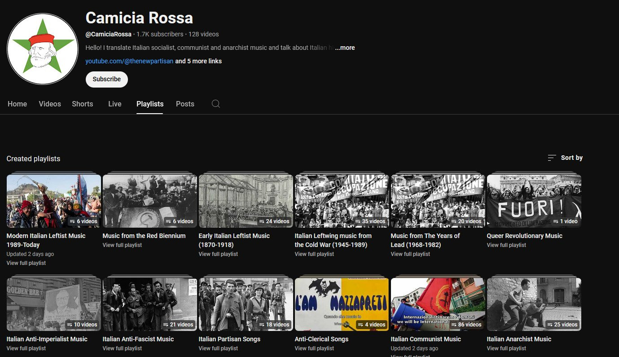Screen dimensions: 619x357
Task: Click the 18 videos badge on Partisan Songs
Action: (274, 325)
